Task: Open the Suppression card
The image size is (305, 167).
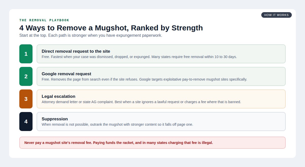Action: click(161, 121)
